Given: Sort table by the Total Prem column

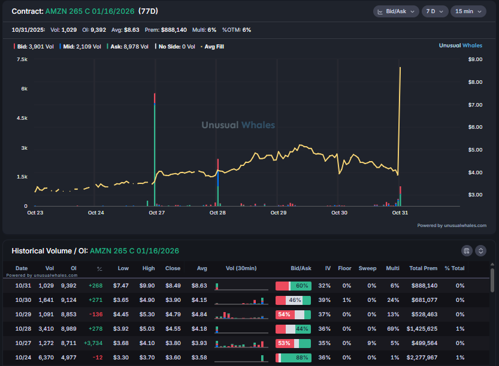Looking at the screenshot, I should click(x=423, y=268).
